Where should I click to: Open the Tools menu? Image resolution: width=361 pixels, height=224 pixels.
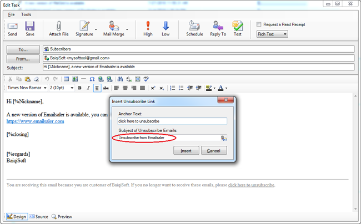(x=26, y=14)
